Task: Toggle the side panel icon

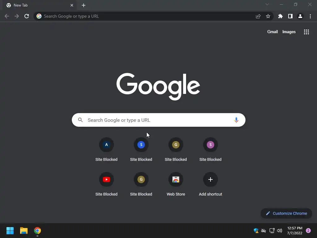Action: (x=290, y=16)
